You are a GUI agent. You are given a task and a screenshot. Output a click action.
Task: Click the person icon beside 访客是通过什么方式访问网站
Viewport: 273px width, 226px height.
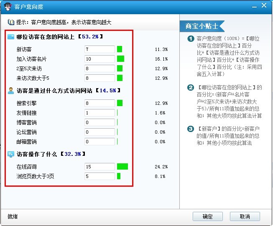click(x=11, y=90)
